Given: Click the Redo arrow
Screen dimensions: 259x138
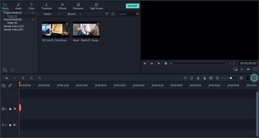Looking at the screenshot, I should coord(15,78).
